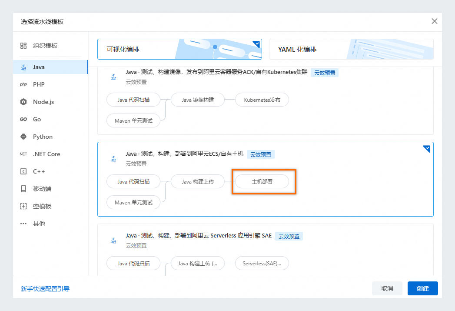Switch to the C++ category

click(50, 172)
